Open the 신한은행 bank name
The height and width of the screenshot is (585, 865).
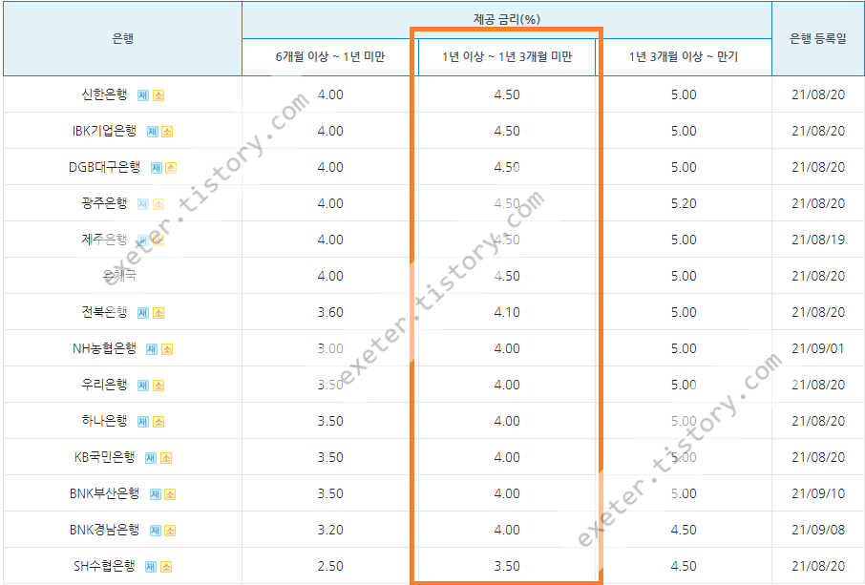(104, 94)
